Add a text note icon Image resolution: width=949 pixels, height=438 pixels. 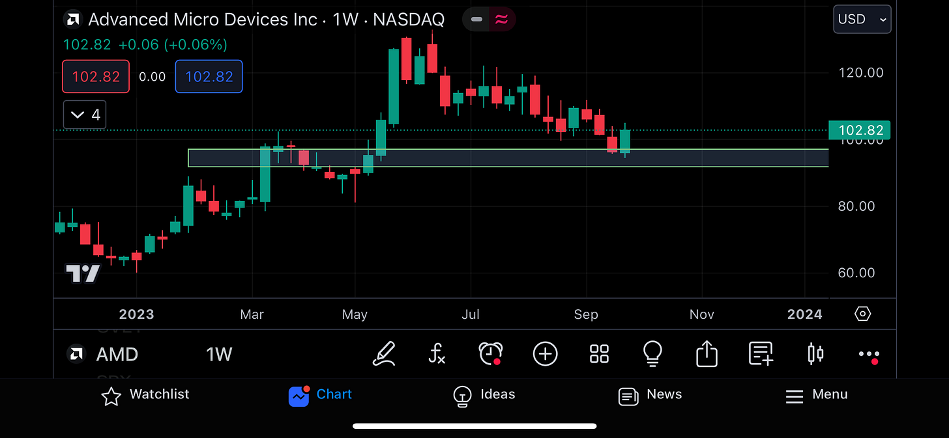(761, 354)
